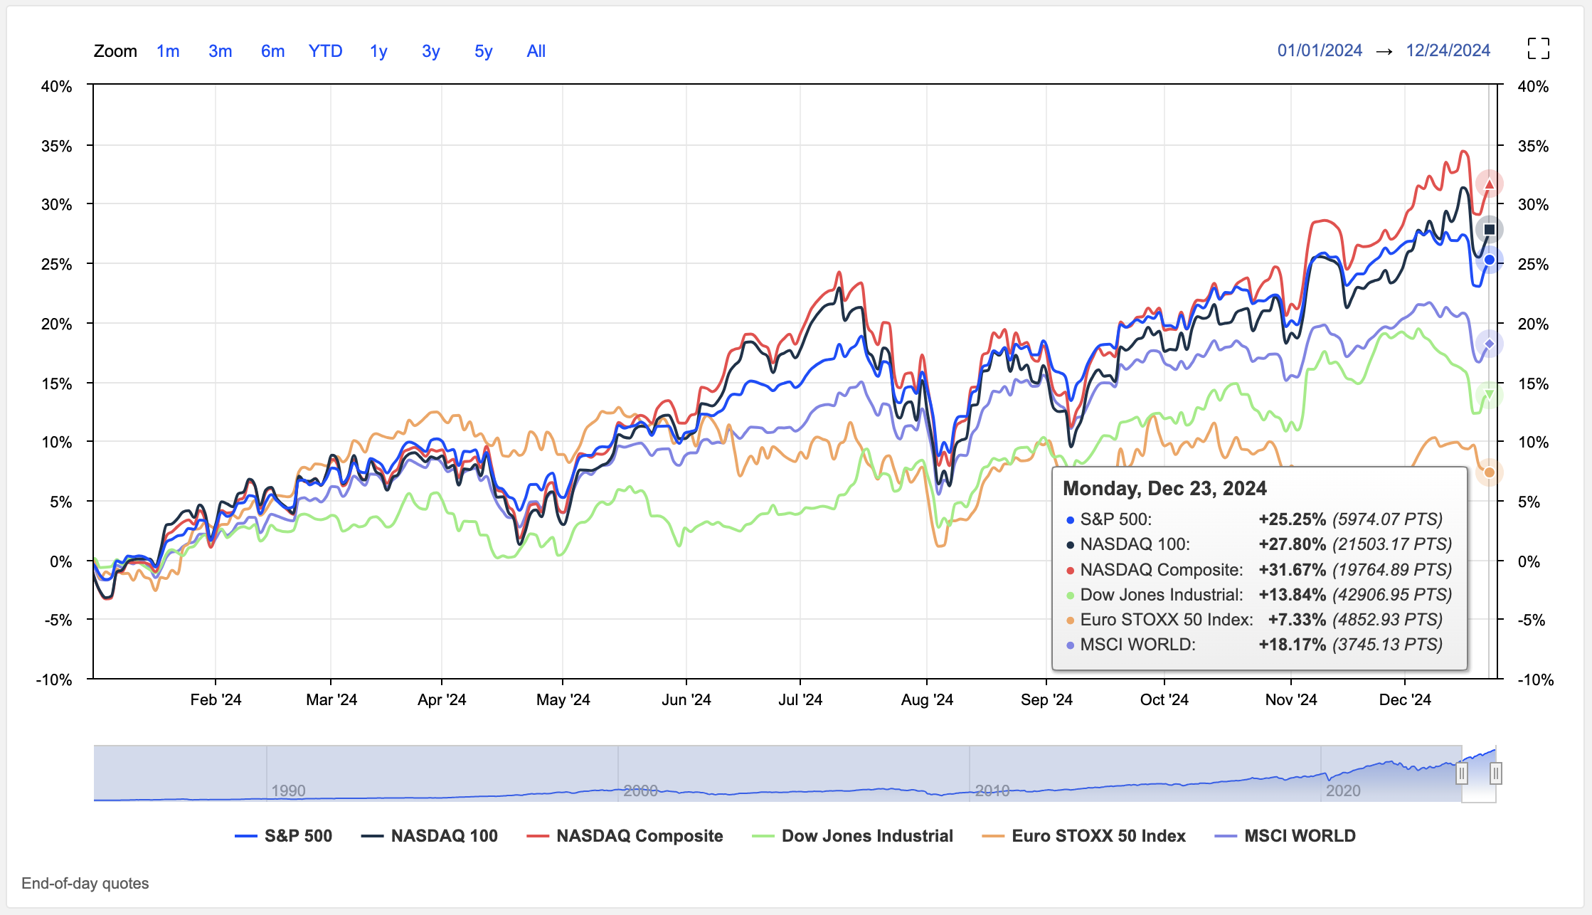Click the green triangle Dow Jones marker
This screenshot has height=915, width=1592.
click(1489, 395)
